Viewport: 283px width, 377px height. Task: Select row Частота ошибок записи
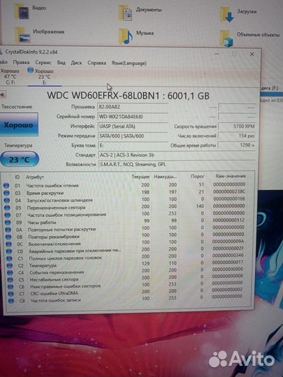click(125, 300)
